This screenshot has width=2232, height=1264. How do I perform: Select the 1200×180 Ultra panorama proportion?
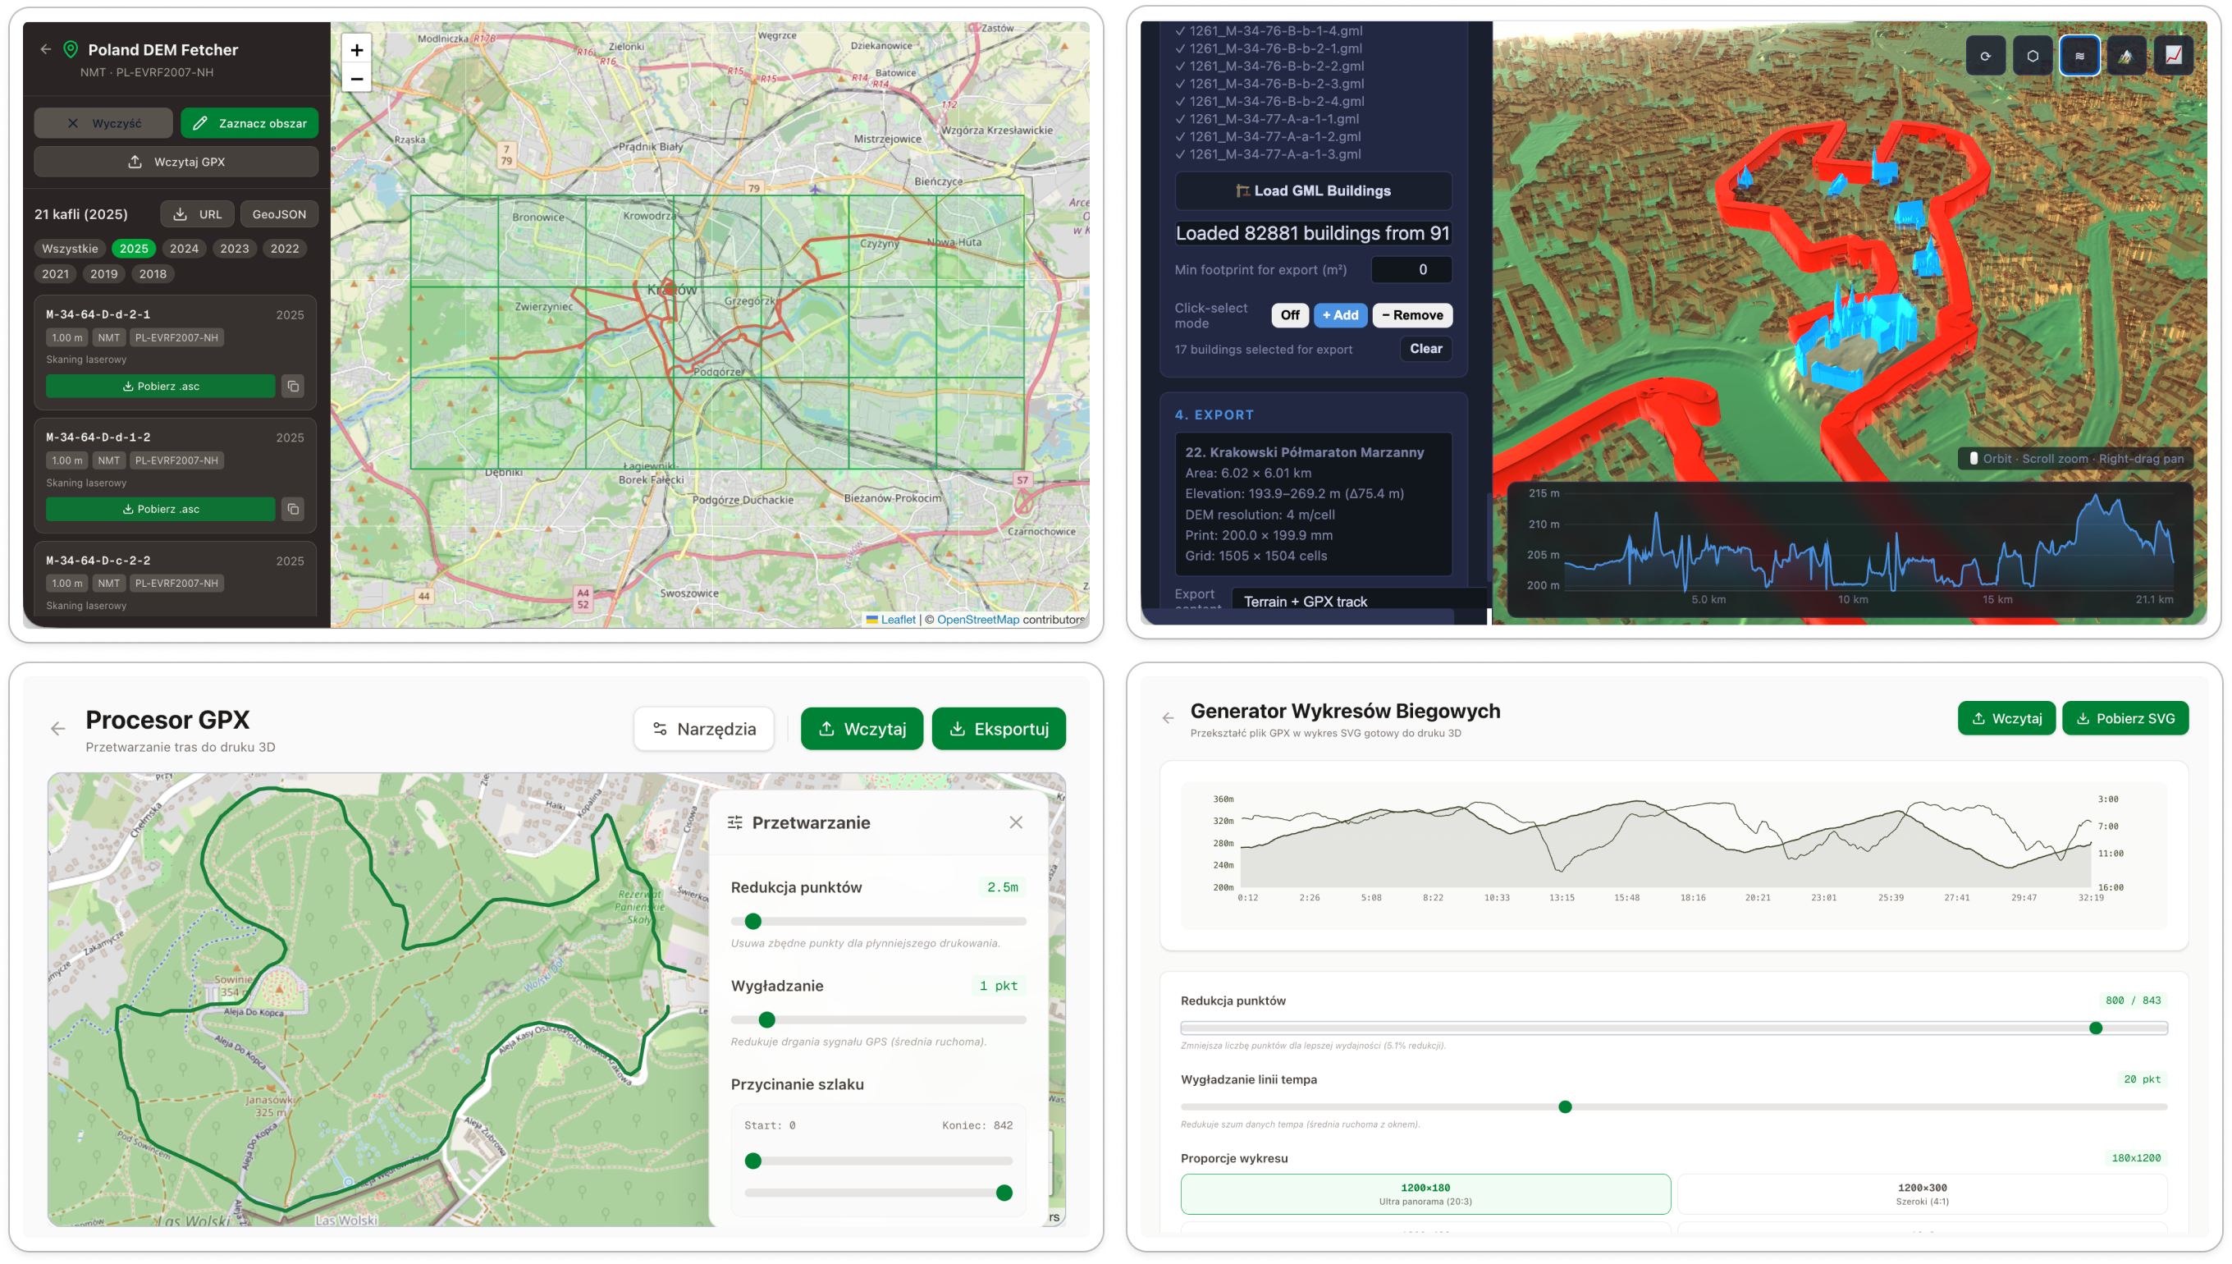point(1425,1193)
